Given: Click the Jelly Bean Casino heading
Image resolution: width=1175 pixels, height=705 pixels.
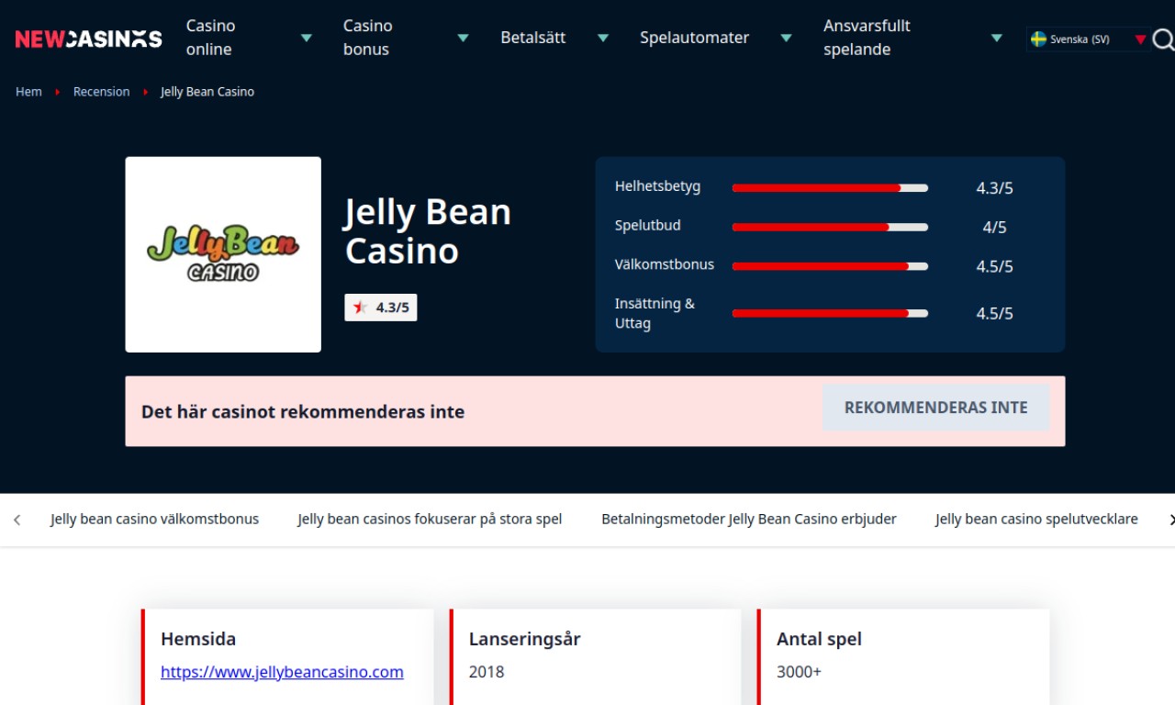Looking at the screenshot, I should [428, 231].
